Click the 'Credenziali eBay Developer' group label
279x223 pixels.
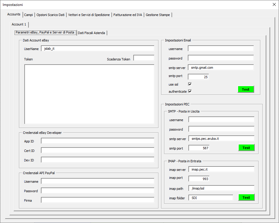point(42,133)
